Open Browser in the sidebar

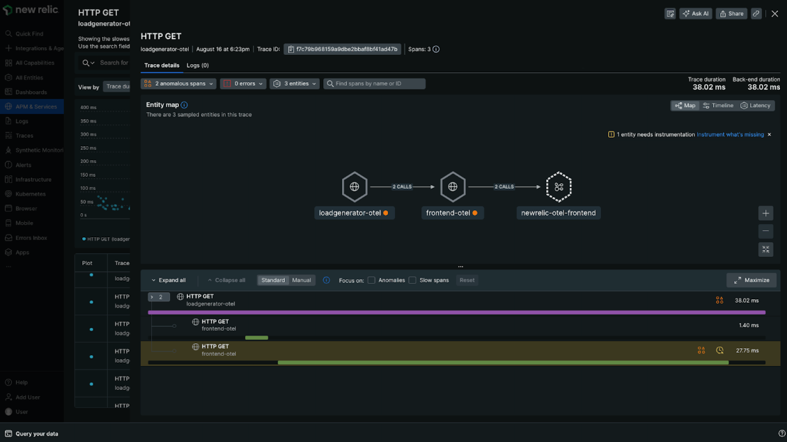tap(26, 208)
